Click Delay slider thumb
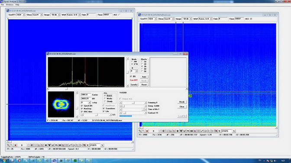Image resolution: width=291 pixels, height=163 pixels. click(x=123, y=106)
